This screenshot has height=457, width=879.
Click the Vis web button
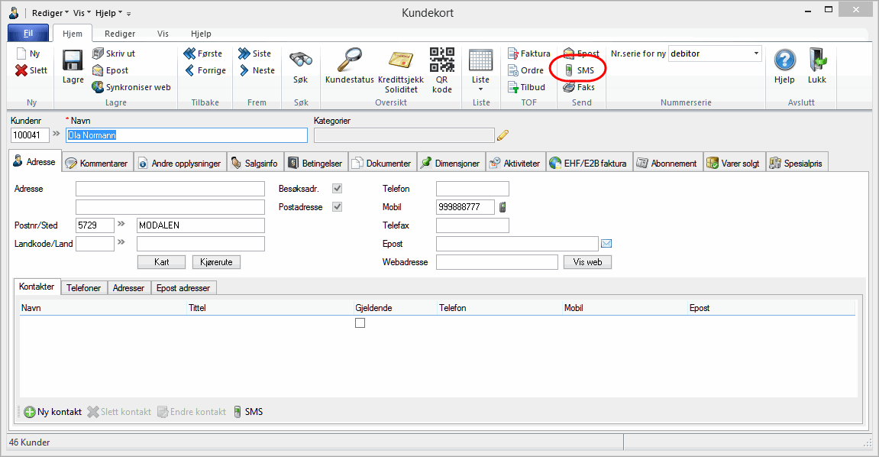[587, 262]
